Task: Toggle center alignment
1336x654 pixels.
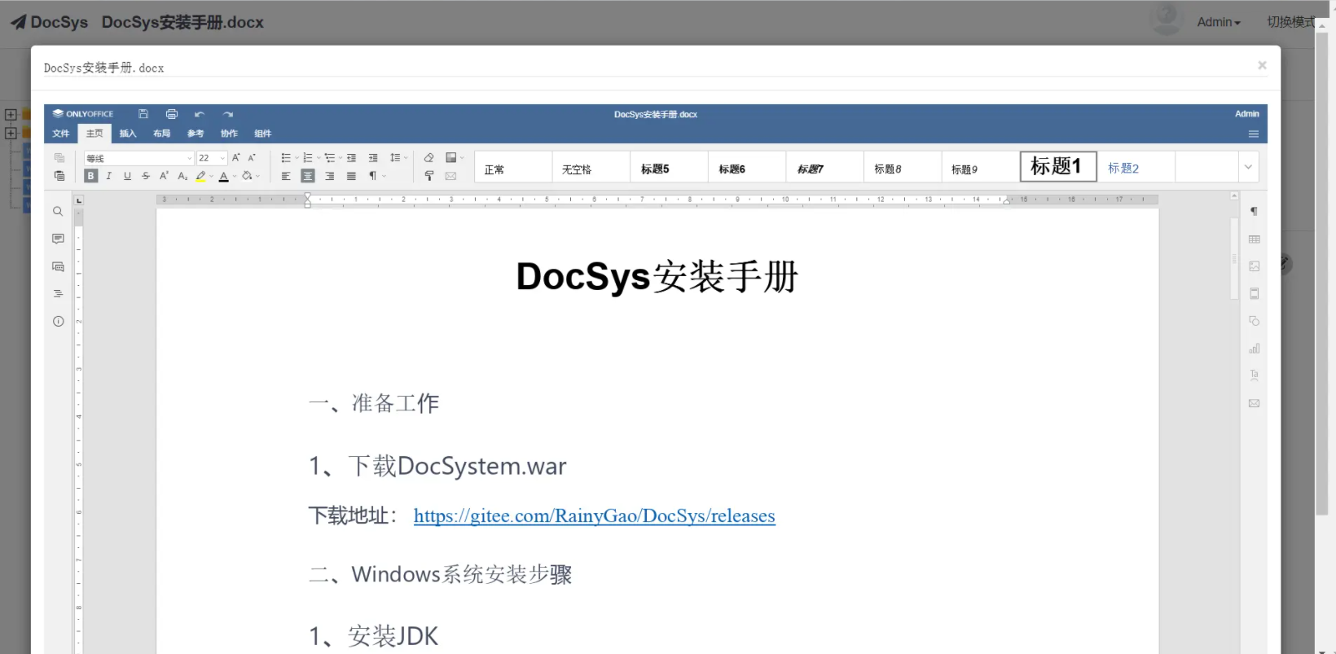Action: 308,176
